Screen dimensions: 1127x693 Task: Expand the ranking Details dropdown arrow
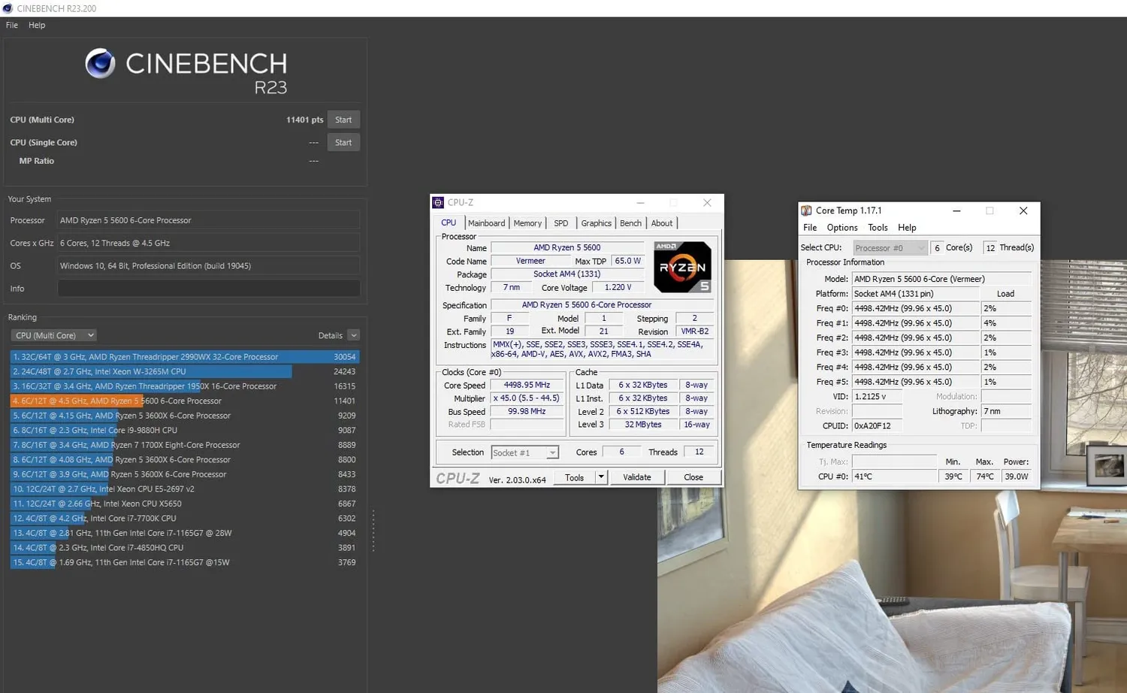click(x=354, y=335)
